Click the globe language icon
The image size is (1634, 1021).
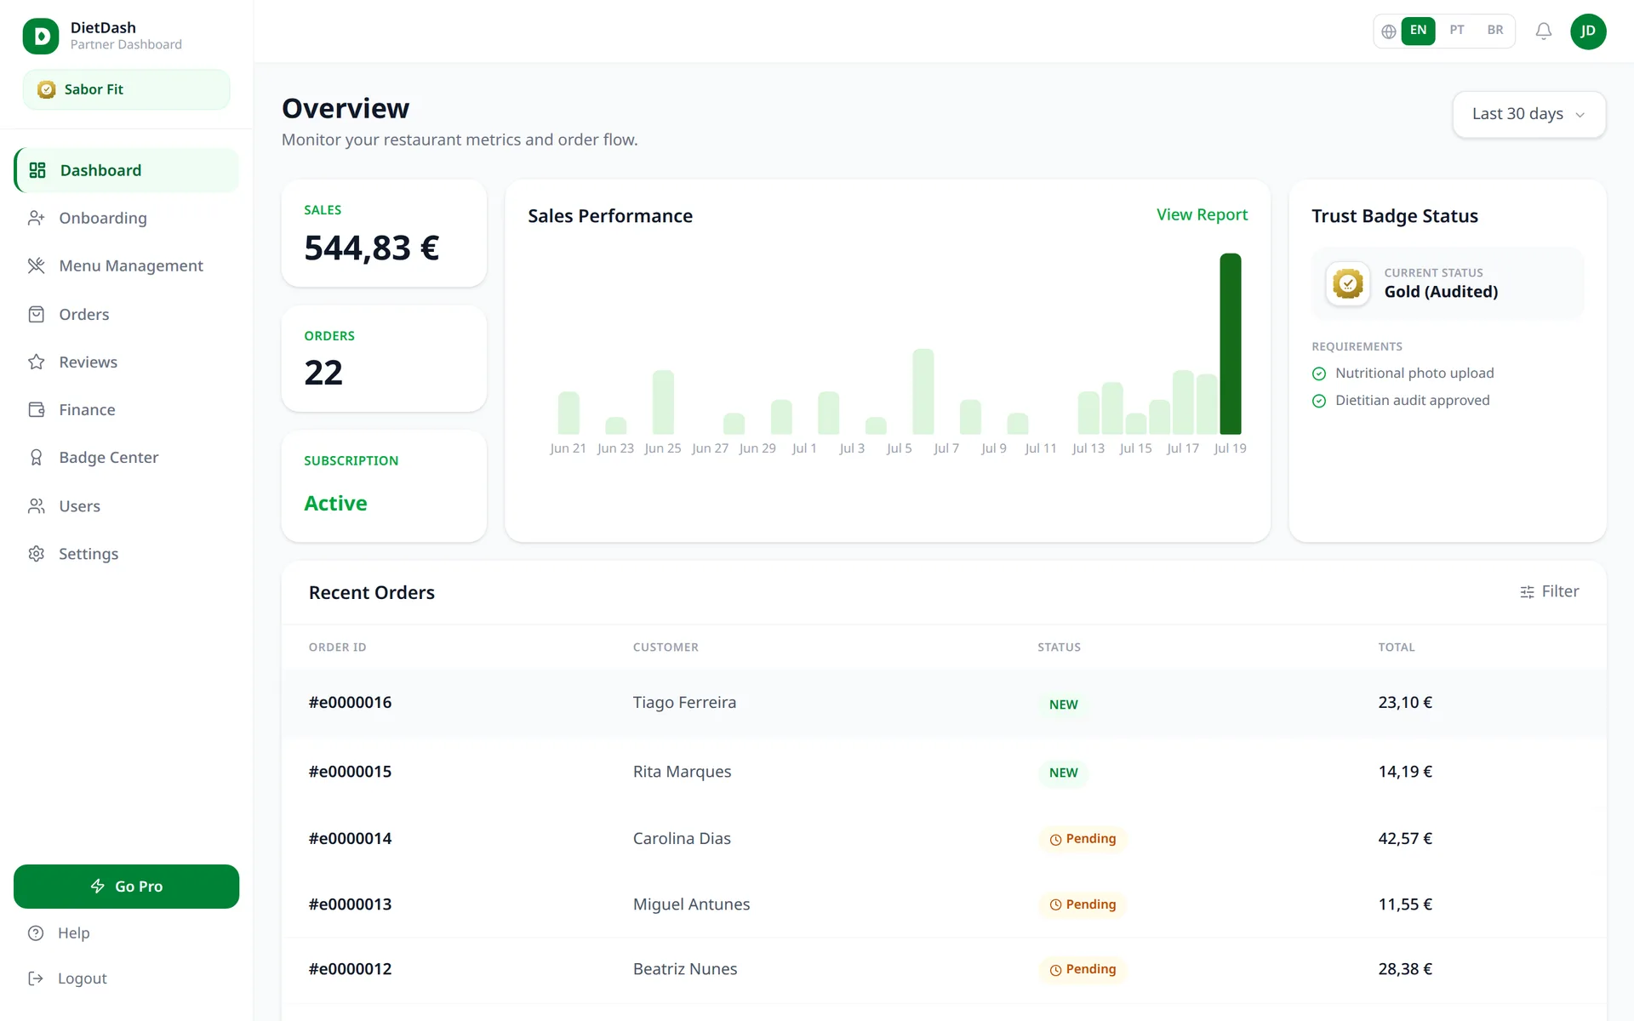point(1388,31)
